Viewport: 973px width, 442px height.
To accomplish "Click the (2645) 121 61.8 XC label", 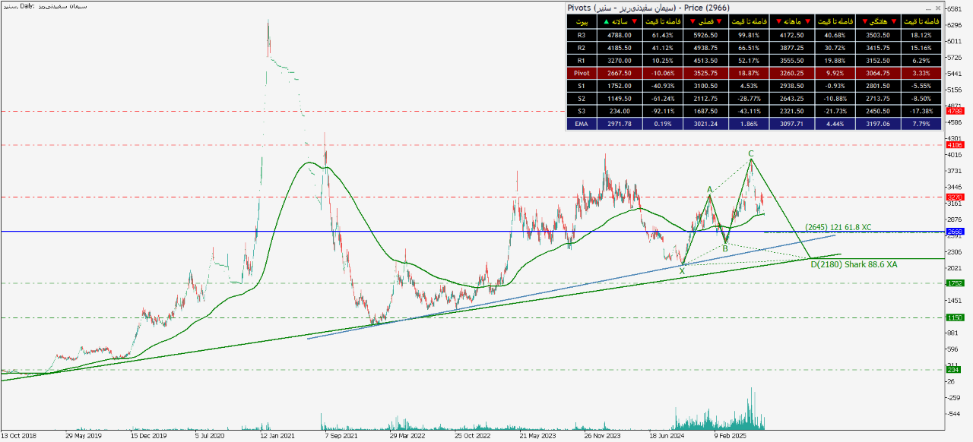I will (838, 226).
